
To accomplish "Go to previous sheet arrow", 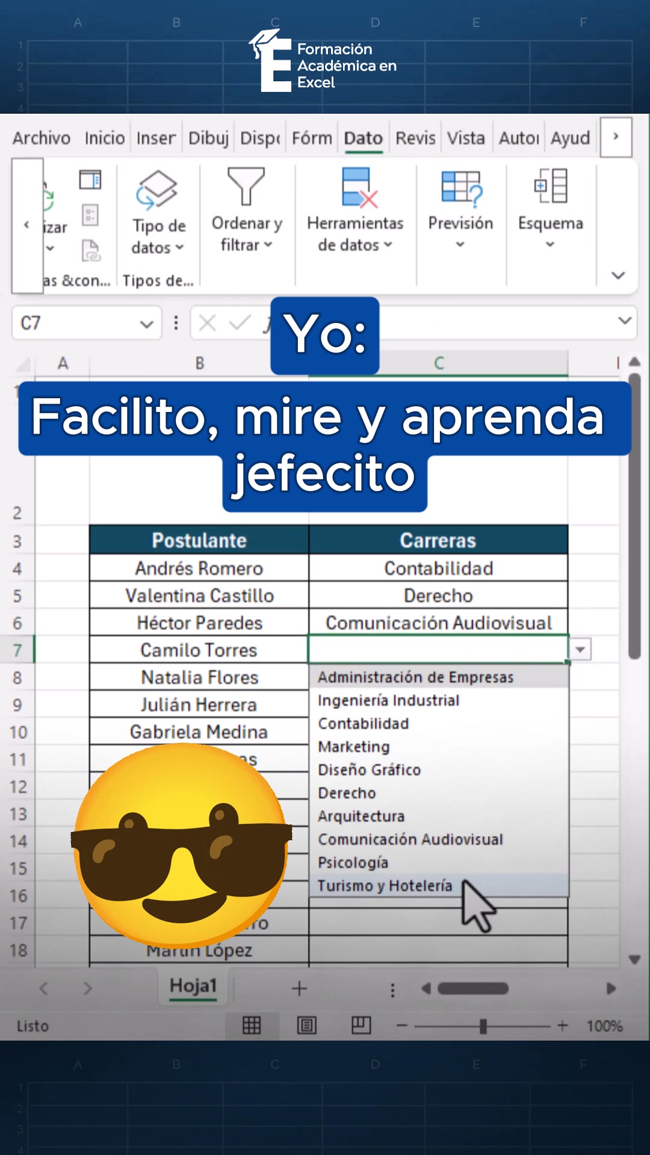I will coord(43,988).
